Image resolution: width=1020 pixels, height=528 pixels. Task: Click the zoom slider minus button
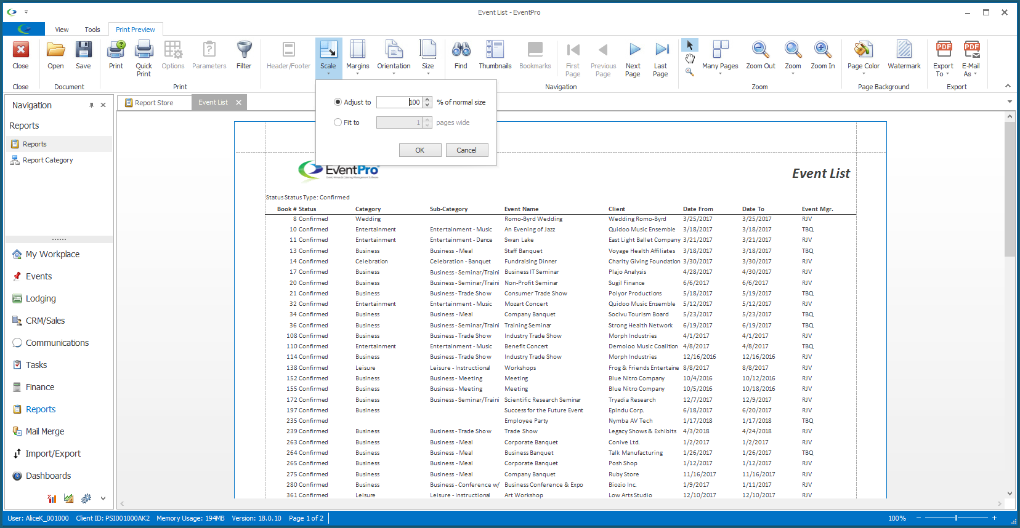pos(918,518)
